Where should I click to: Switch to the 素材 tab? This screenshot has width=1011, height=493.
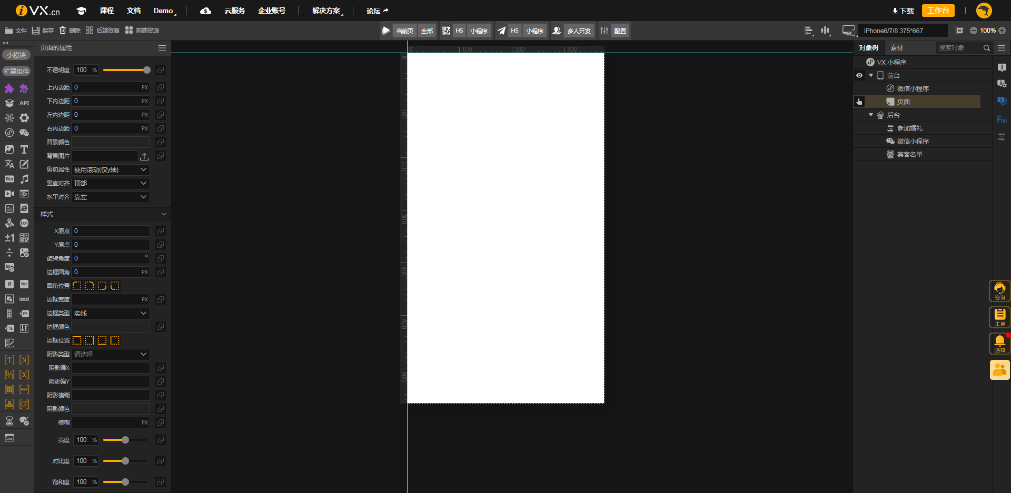897,48
